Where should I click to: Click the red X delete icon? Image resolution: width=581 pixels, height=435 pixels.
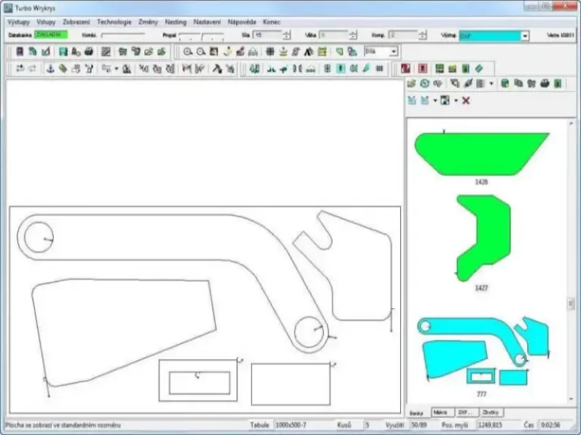pyautogui.click(x=466, y=100)
